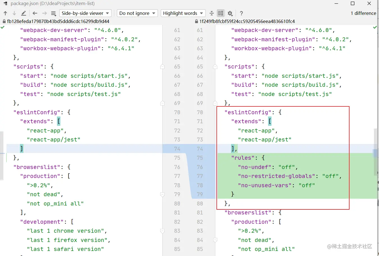Click "last 1 firefox version" line
The width and height of the screenshot is (379, 256).
click(69, 240)
